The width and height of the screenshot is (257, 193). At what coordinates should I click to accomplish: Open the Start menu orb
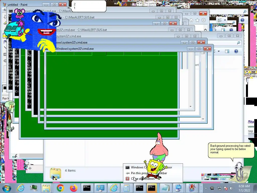click(7, 188)
